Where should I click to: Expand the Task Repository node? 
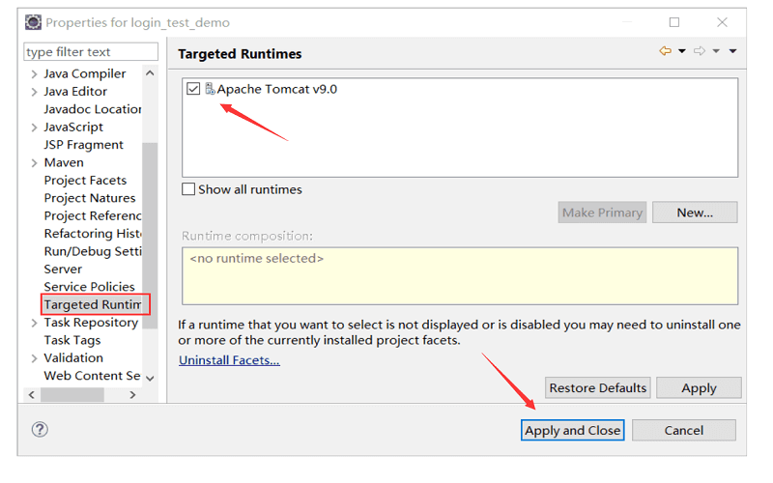tap(34, 323)
